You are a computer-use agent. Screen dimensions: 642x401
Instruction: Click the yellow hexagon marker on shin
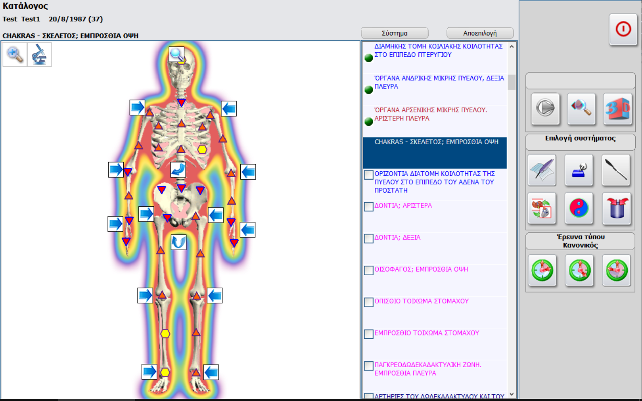(x=166, y=333)
